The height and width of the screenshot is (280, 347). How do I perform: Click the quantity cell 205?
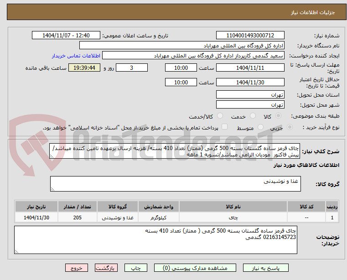tap(78, 218)
